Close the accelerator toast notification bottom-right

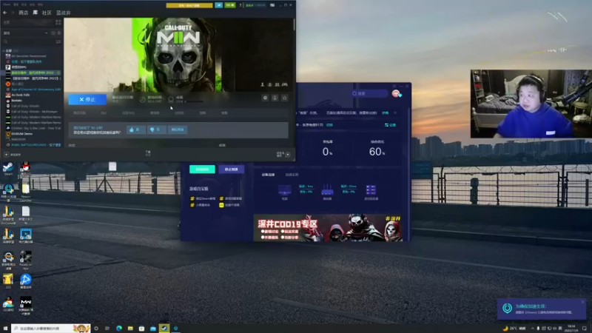coord(582,302)
